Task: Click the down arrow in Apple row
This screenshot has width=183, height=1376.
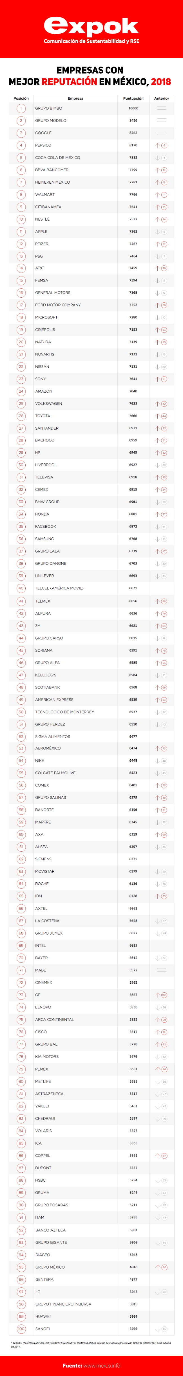Action: point(157,232)
